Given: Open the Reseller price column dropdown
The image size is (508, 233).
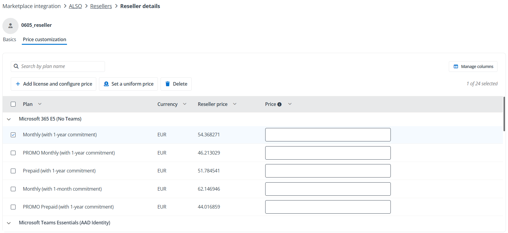Looking at the screenshot, I should click(235, 104).
